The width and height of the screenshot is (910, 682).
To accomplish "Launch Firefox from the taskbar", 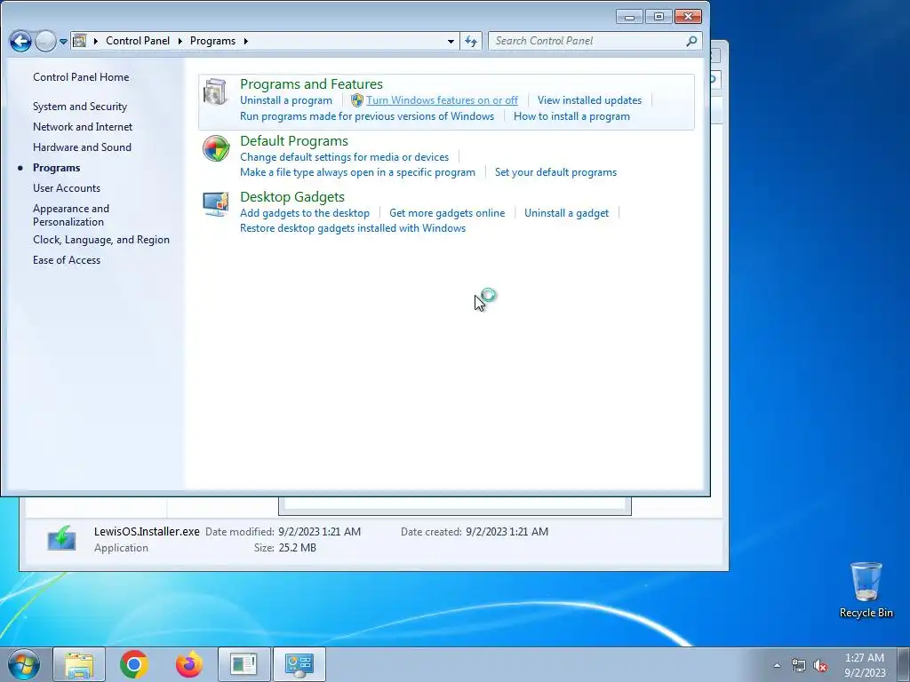I will click(x=188, y=664).
